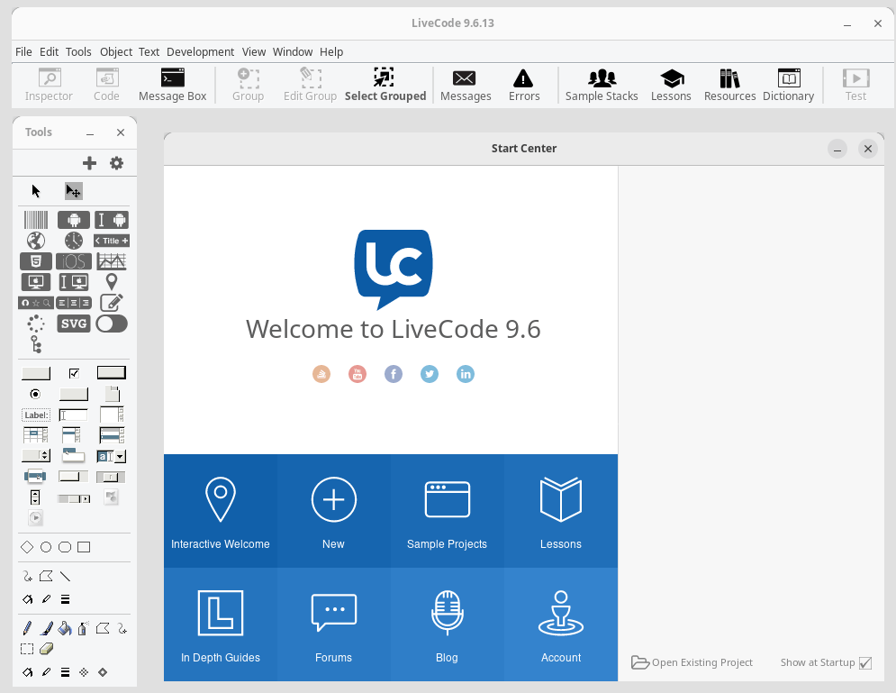Open the Object menu
Image resolution: width=896 pixels, height=693 pixels.
tap(115, 52)
